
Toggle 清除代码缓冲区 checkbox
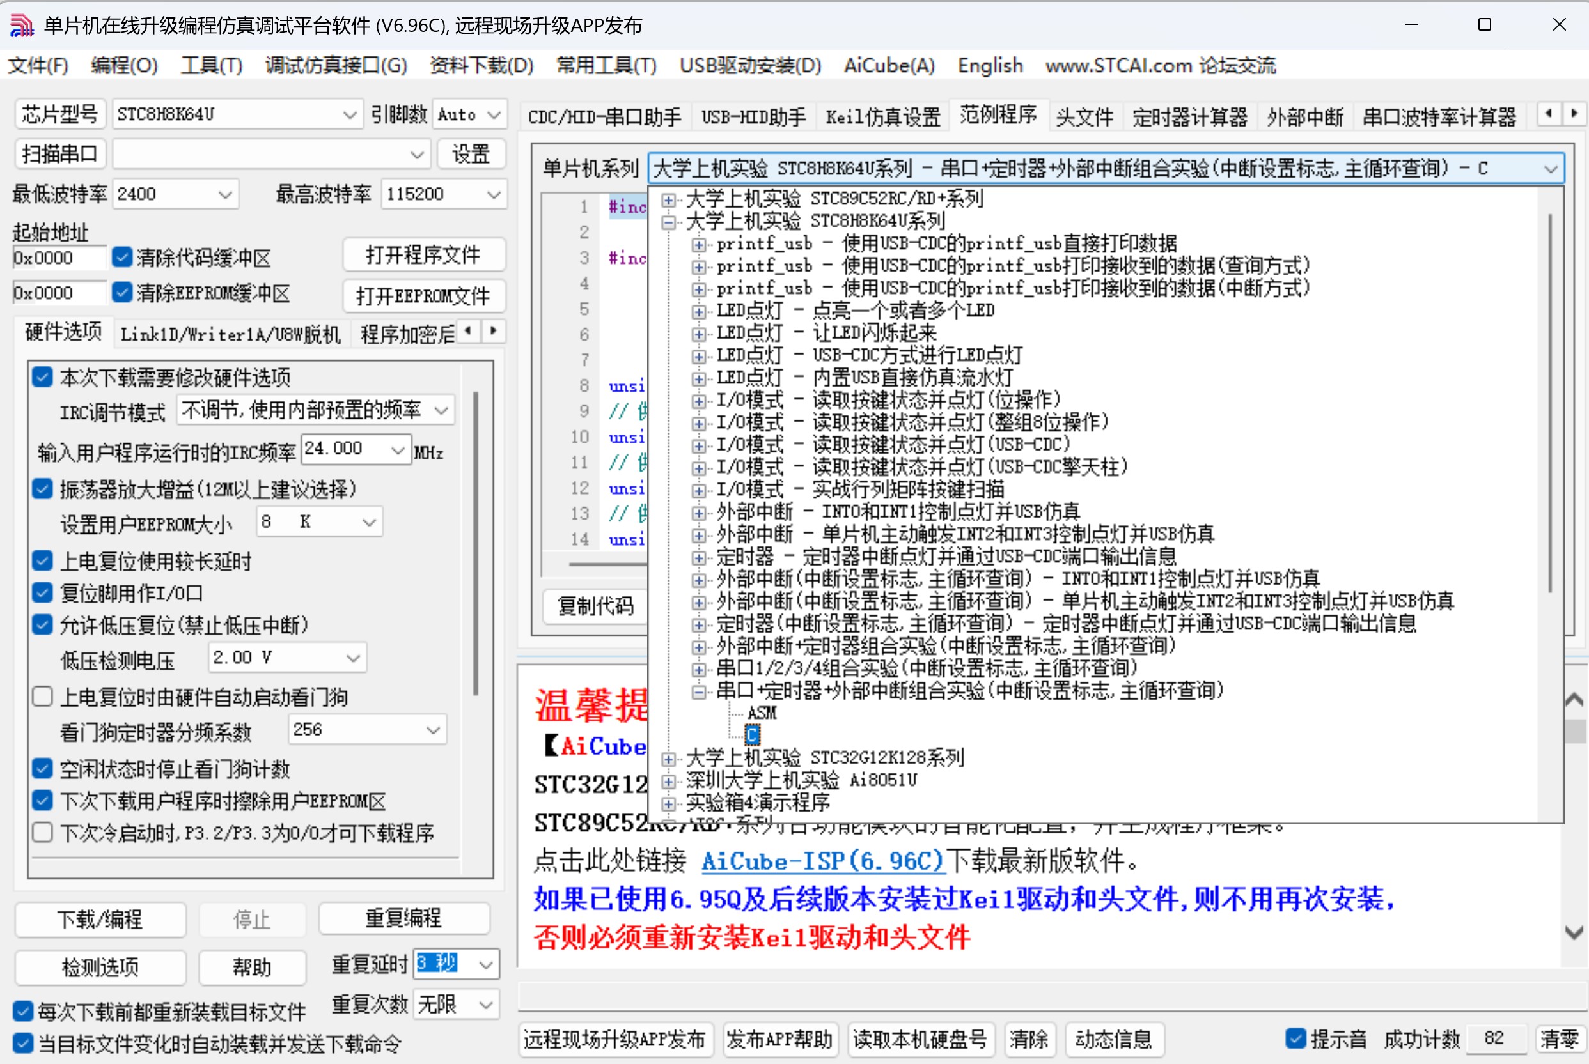click(x=122, y=257)
